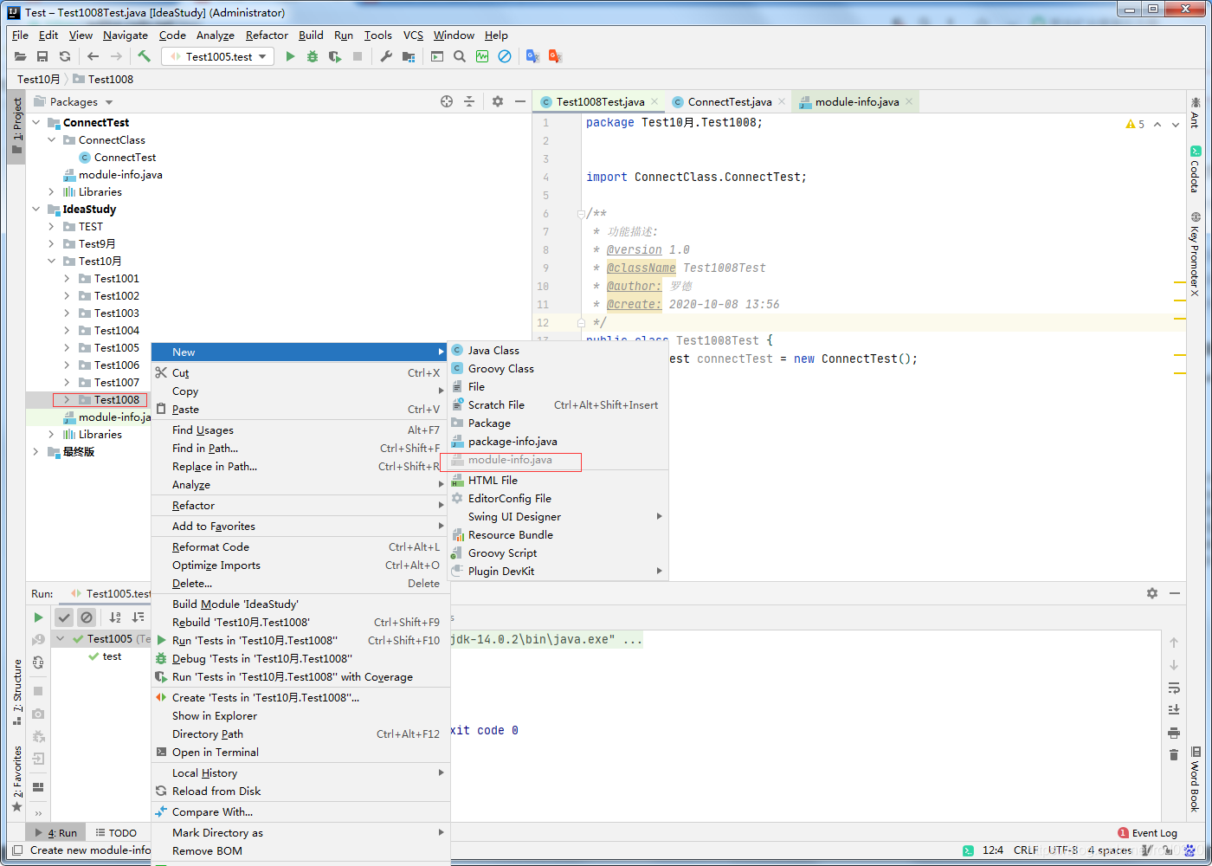
Task: Start debugging with the bug icon
Action: 313,56
